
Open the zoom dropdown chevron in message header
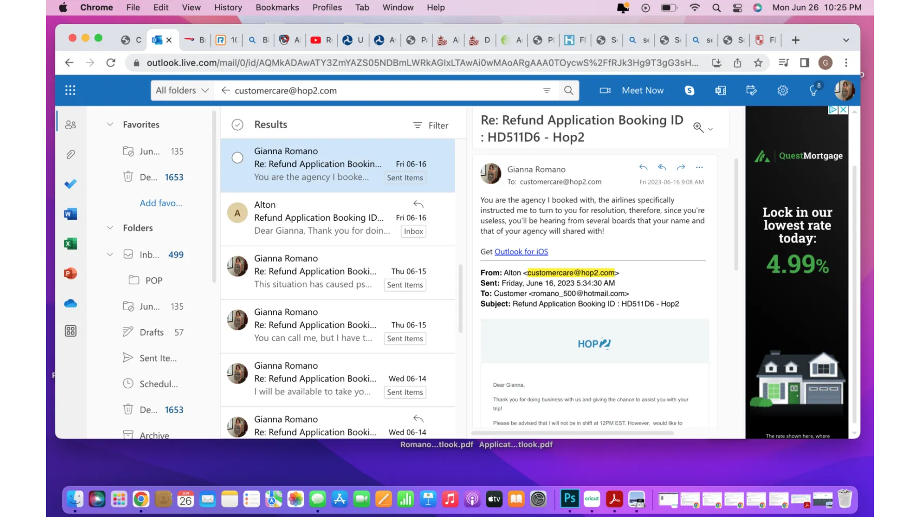tap(710, 129)
